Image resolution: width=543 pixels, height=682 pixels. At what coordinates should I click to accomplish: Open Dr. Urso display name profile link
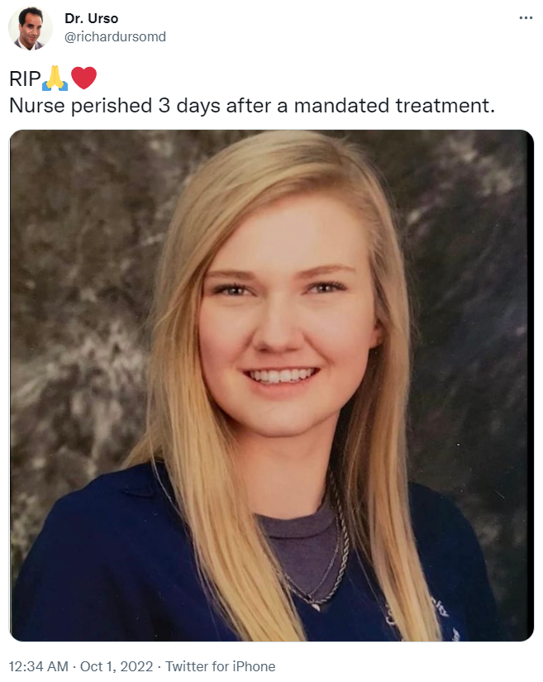(91, 18)
